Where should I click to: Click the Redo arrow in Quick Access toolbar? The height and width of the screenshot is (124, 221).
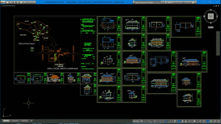click(x=30, y=2)
